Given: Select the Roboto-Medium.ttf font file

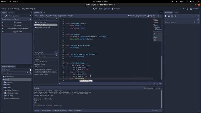Looking at the screenshot, I should [x=13, y=98].
